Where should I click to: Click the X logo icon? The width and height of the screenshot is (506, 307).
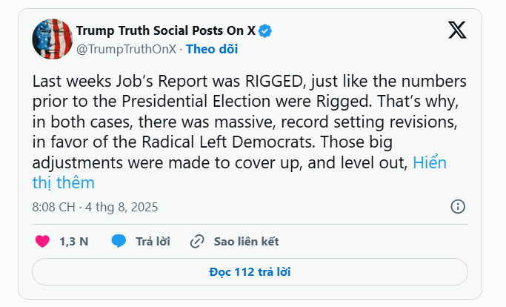click(x=457, y=30)
